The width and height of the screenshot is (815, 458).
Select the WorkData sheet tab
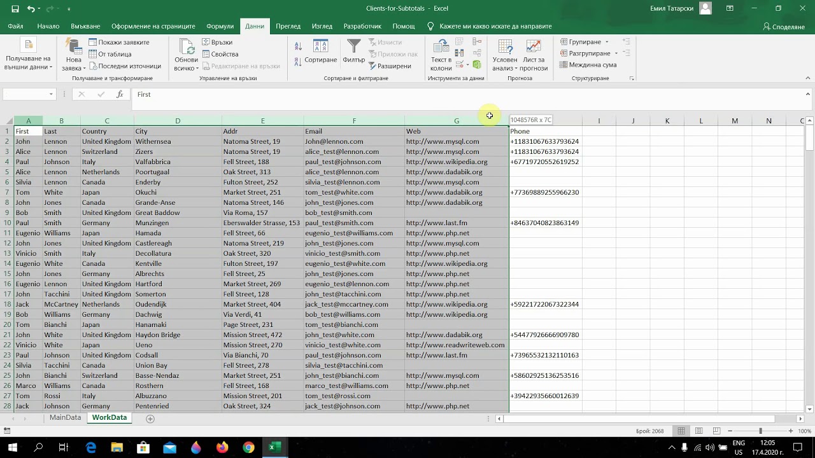point(110,418)
